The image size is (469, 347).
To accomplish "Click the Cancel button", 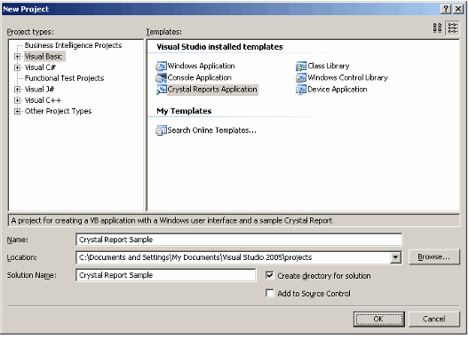I will 433,319.
